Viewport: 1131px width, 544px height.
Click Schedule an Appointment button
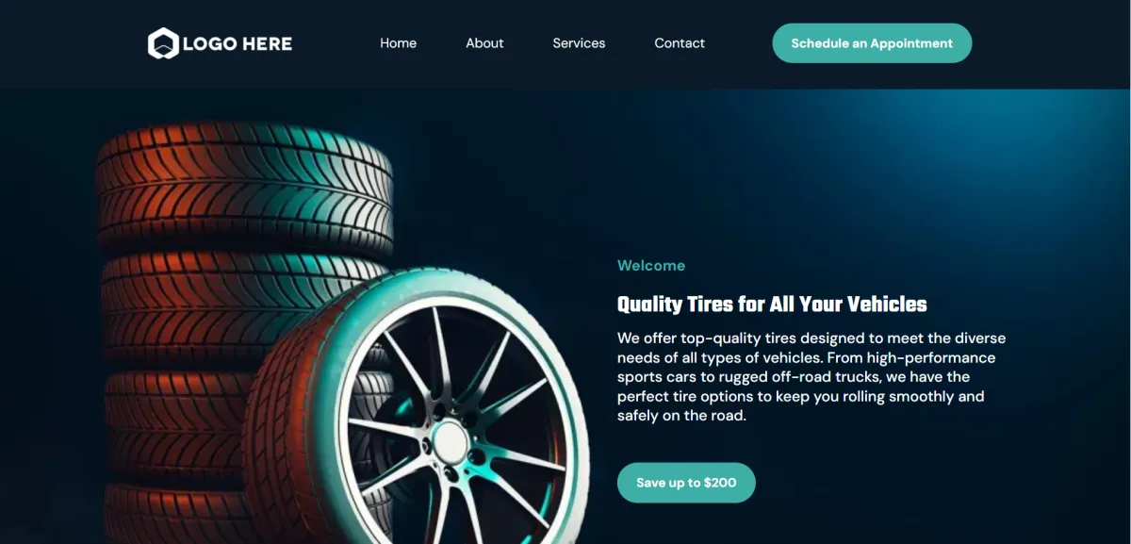(872, 43)
